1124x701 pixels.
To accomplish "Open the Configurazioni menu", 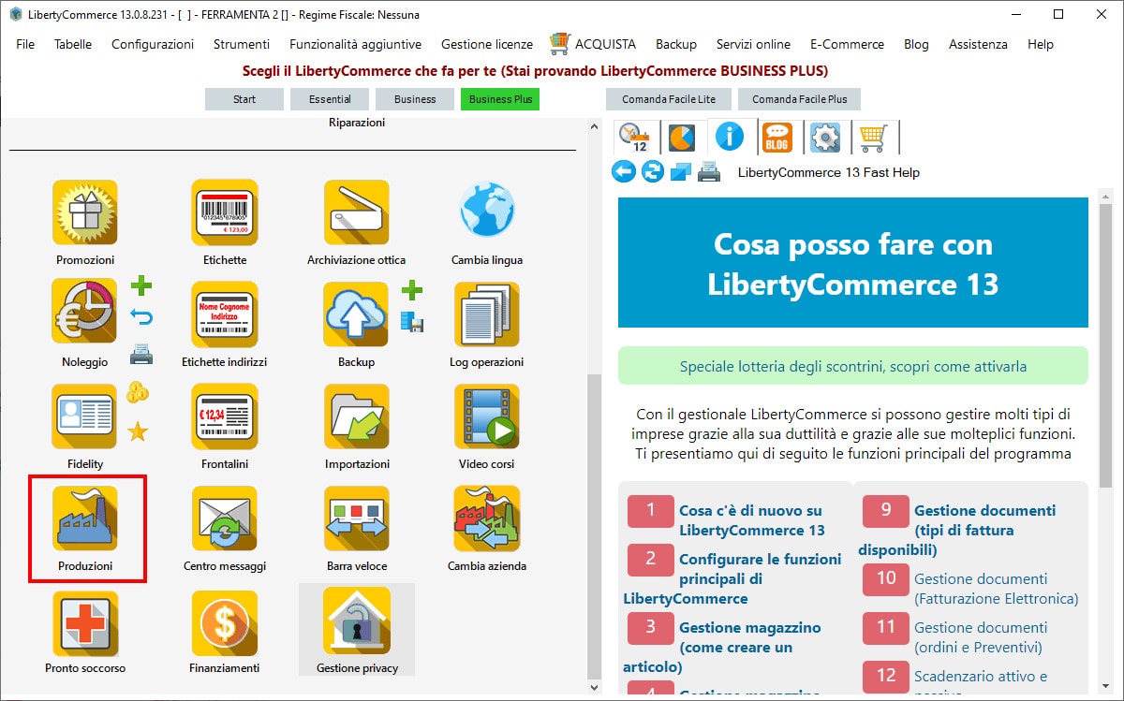I will point(153,44).
